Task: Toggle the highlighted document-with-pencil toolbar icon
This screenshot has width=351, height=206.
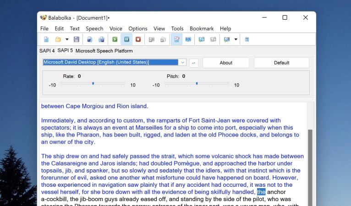Action: click(176, 39)
